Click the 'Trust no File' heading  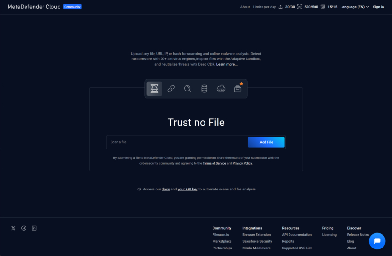pyautogui.click(x=196, y=123)
